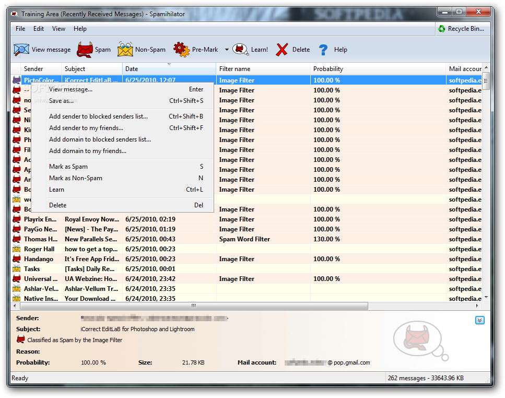Click the Learn! devil icon
505x398 pixels.
point(240,50)
